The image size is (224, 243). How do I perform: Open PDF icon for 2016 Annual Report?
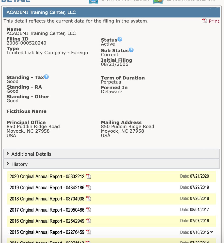tap(88, 221)
